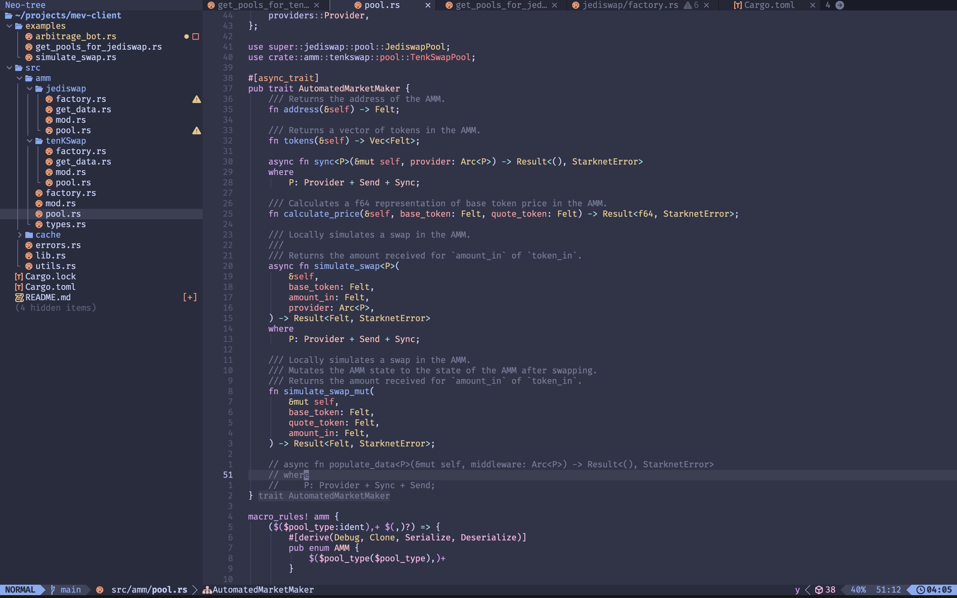Screen dimensions: 957x598
Task: Open README.md file
Action: 48,297
